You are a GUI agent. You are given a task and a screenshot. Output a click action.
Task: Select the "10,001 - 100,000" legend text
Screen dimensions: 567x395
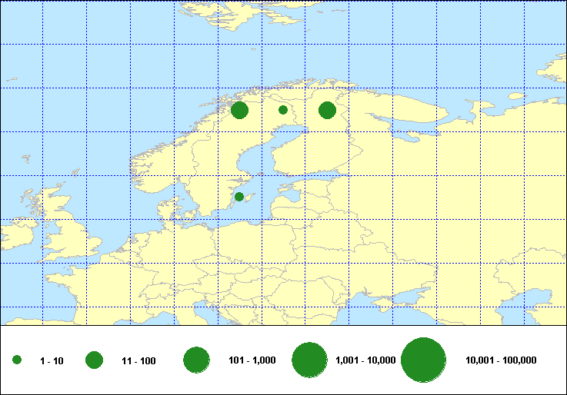[502, 360]
